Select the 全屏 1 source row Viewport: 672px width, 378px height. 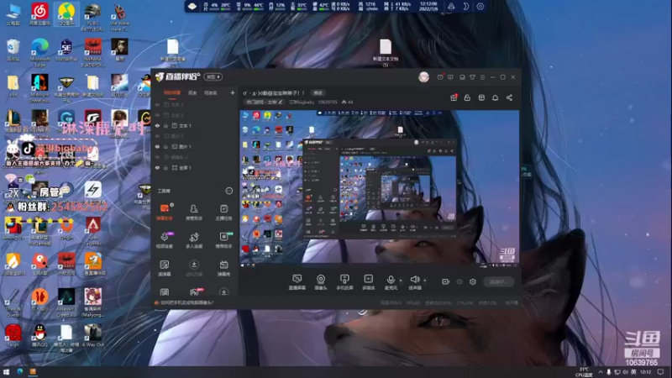(x=195, y=167)
